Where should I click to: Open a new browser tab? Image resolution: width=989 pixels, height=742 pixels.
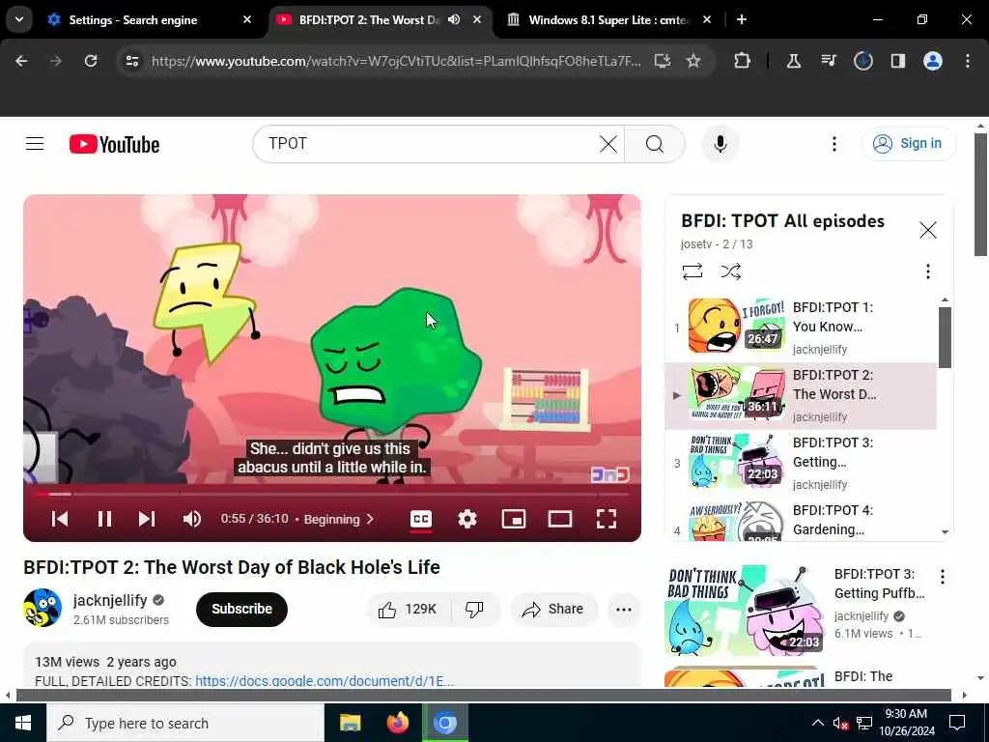[742, 19]
